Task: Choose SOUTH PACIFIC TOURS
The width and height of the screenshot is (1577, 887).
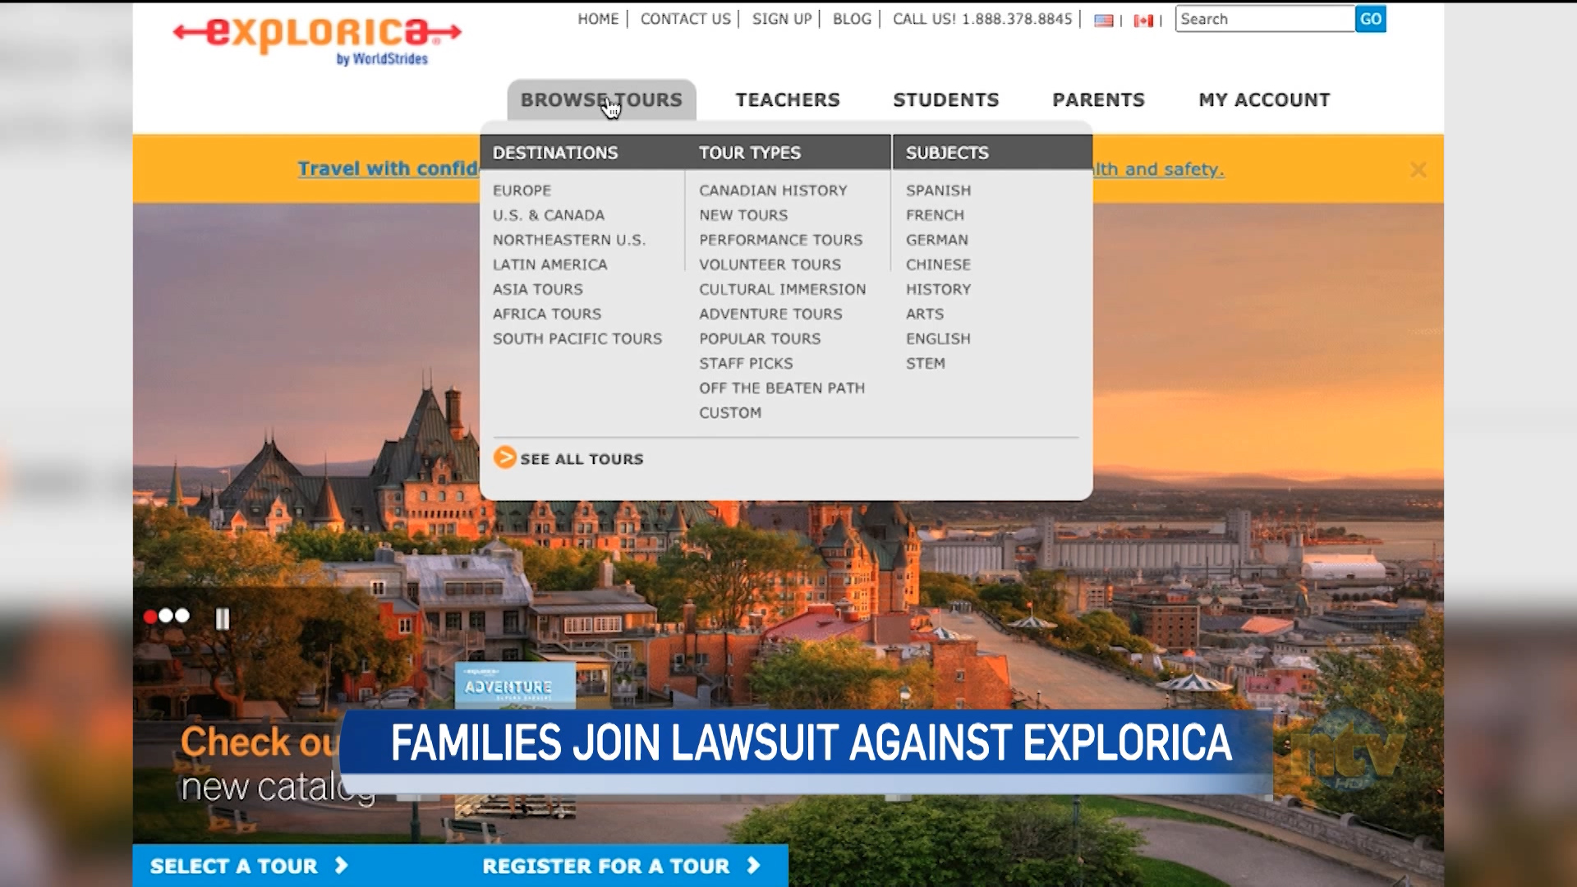Action: 577,338
